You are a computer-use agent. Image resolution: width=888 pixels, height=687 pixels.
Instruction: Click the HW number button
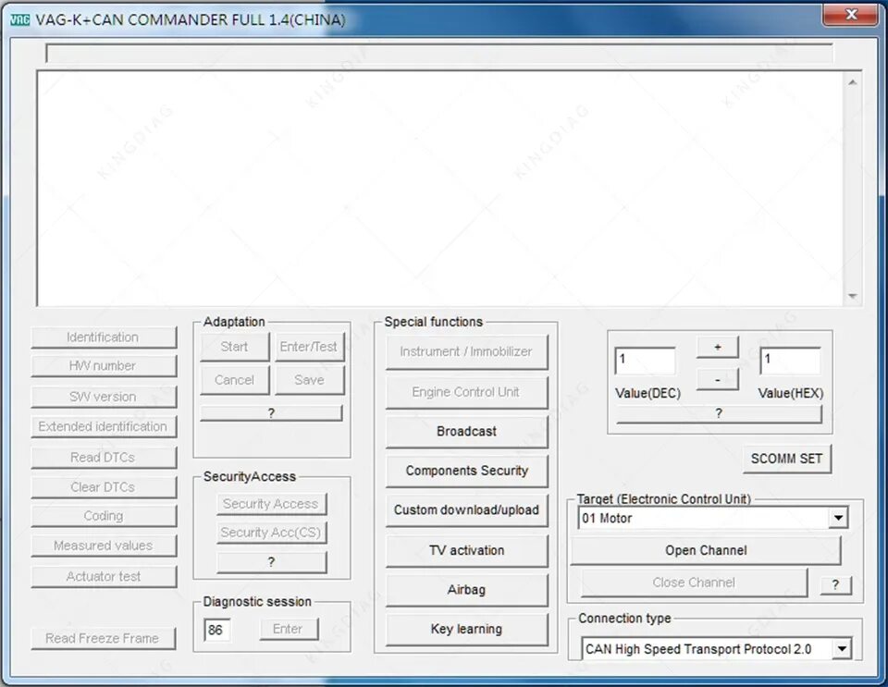(104, 366)
